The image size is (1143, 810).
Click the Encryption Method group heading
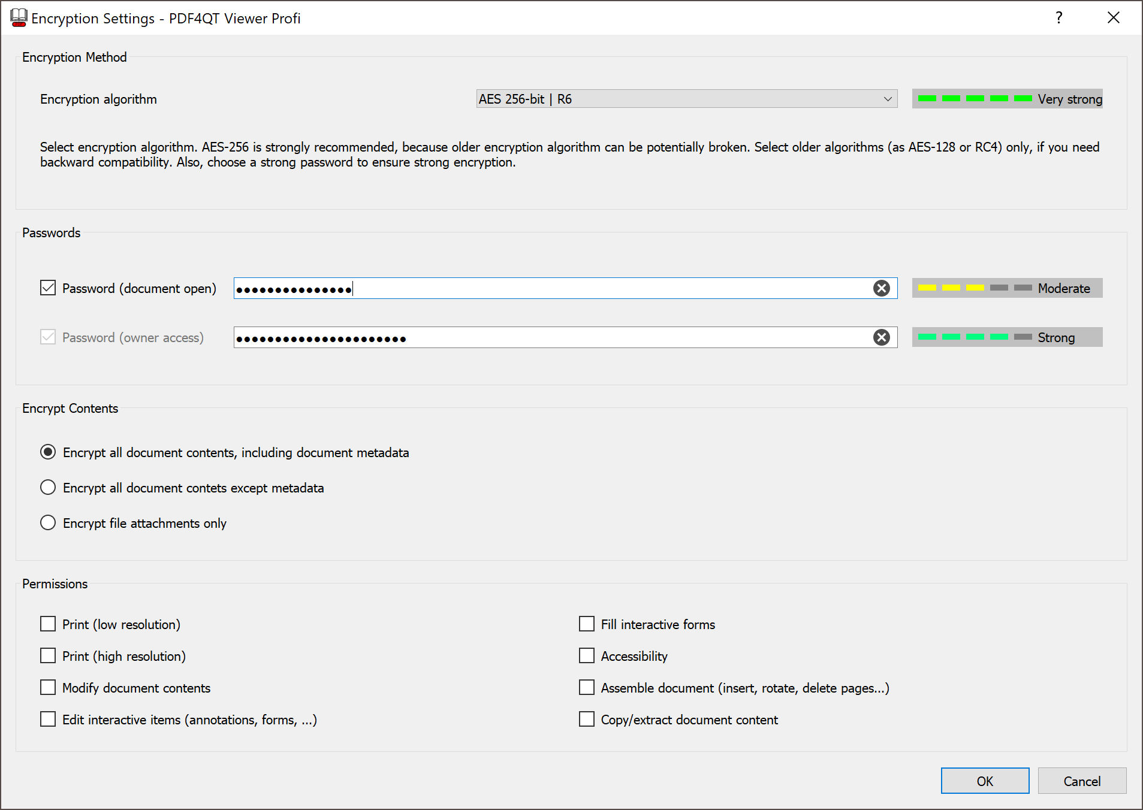coord(74,57)
